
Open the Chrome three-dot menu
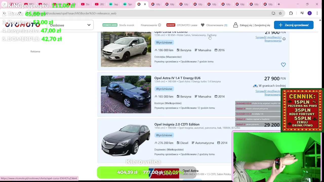(317, 13)
